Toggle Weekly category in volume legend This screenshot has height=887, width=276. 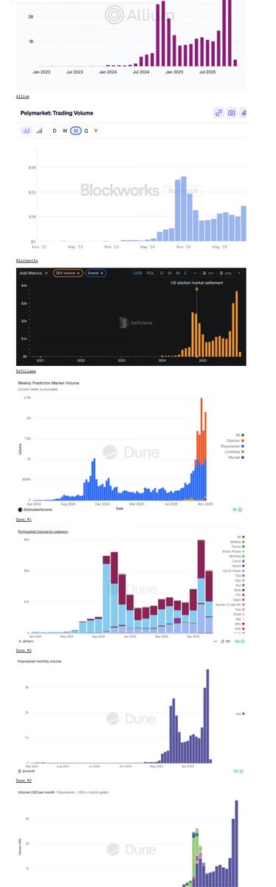click(237, 542)
